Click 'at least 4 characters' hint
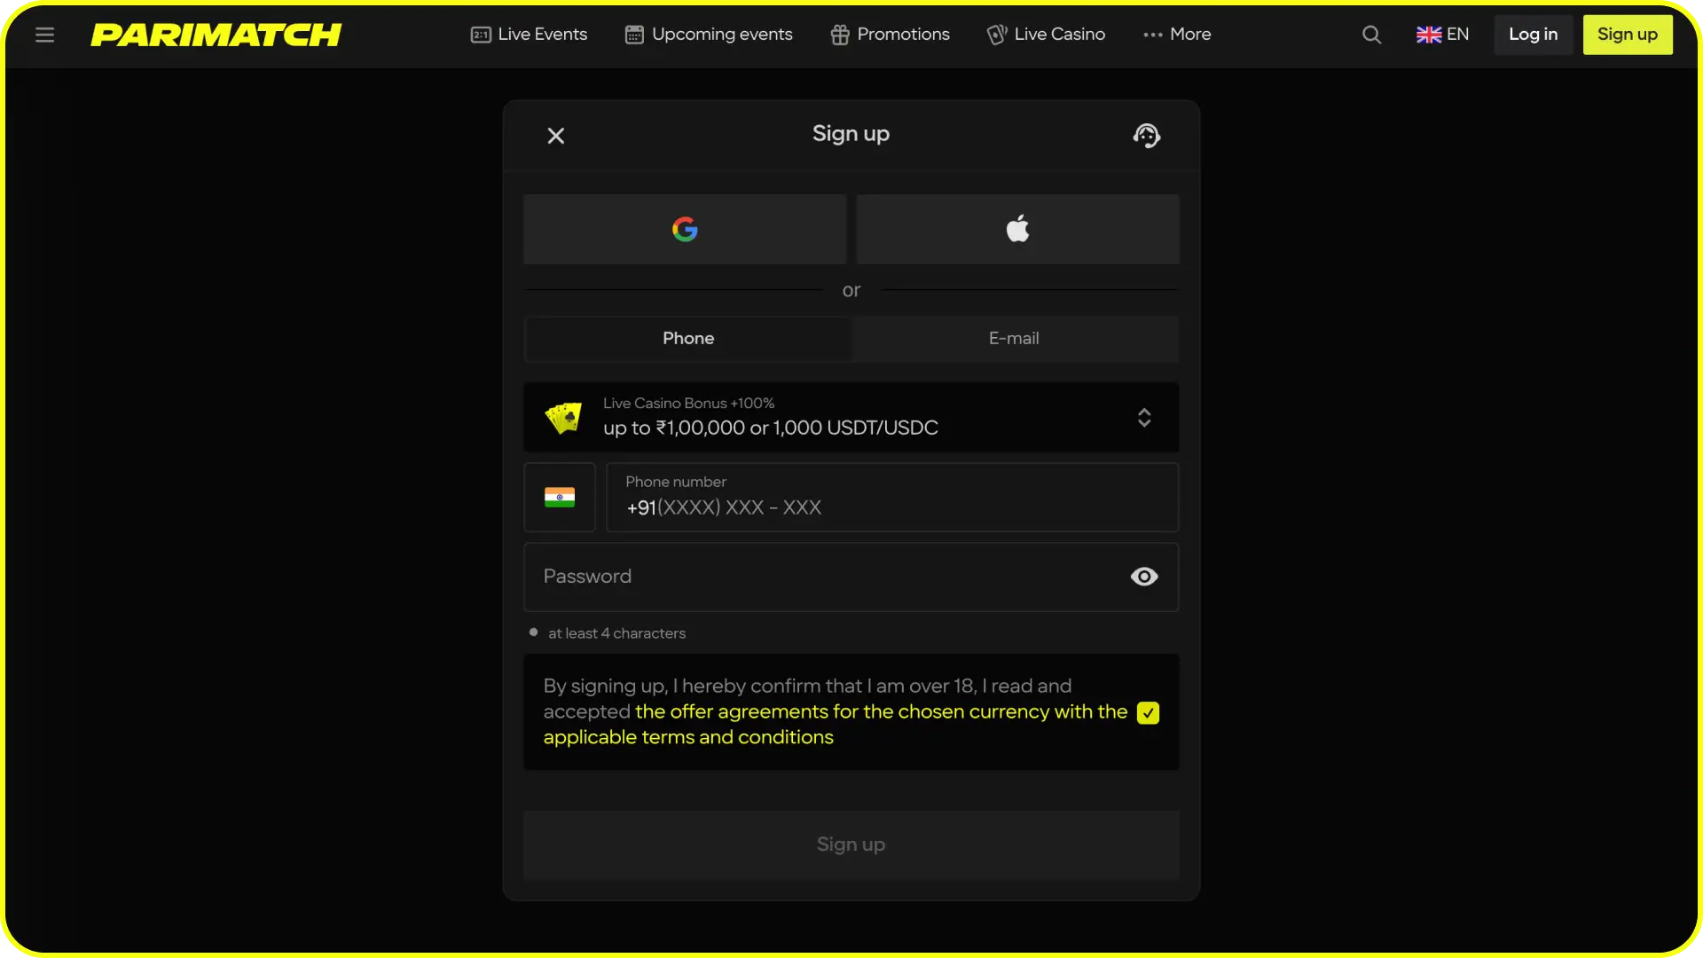The width and height of the screenshot is (1703, 958). (616, 633)
